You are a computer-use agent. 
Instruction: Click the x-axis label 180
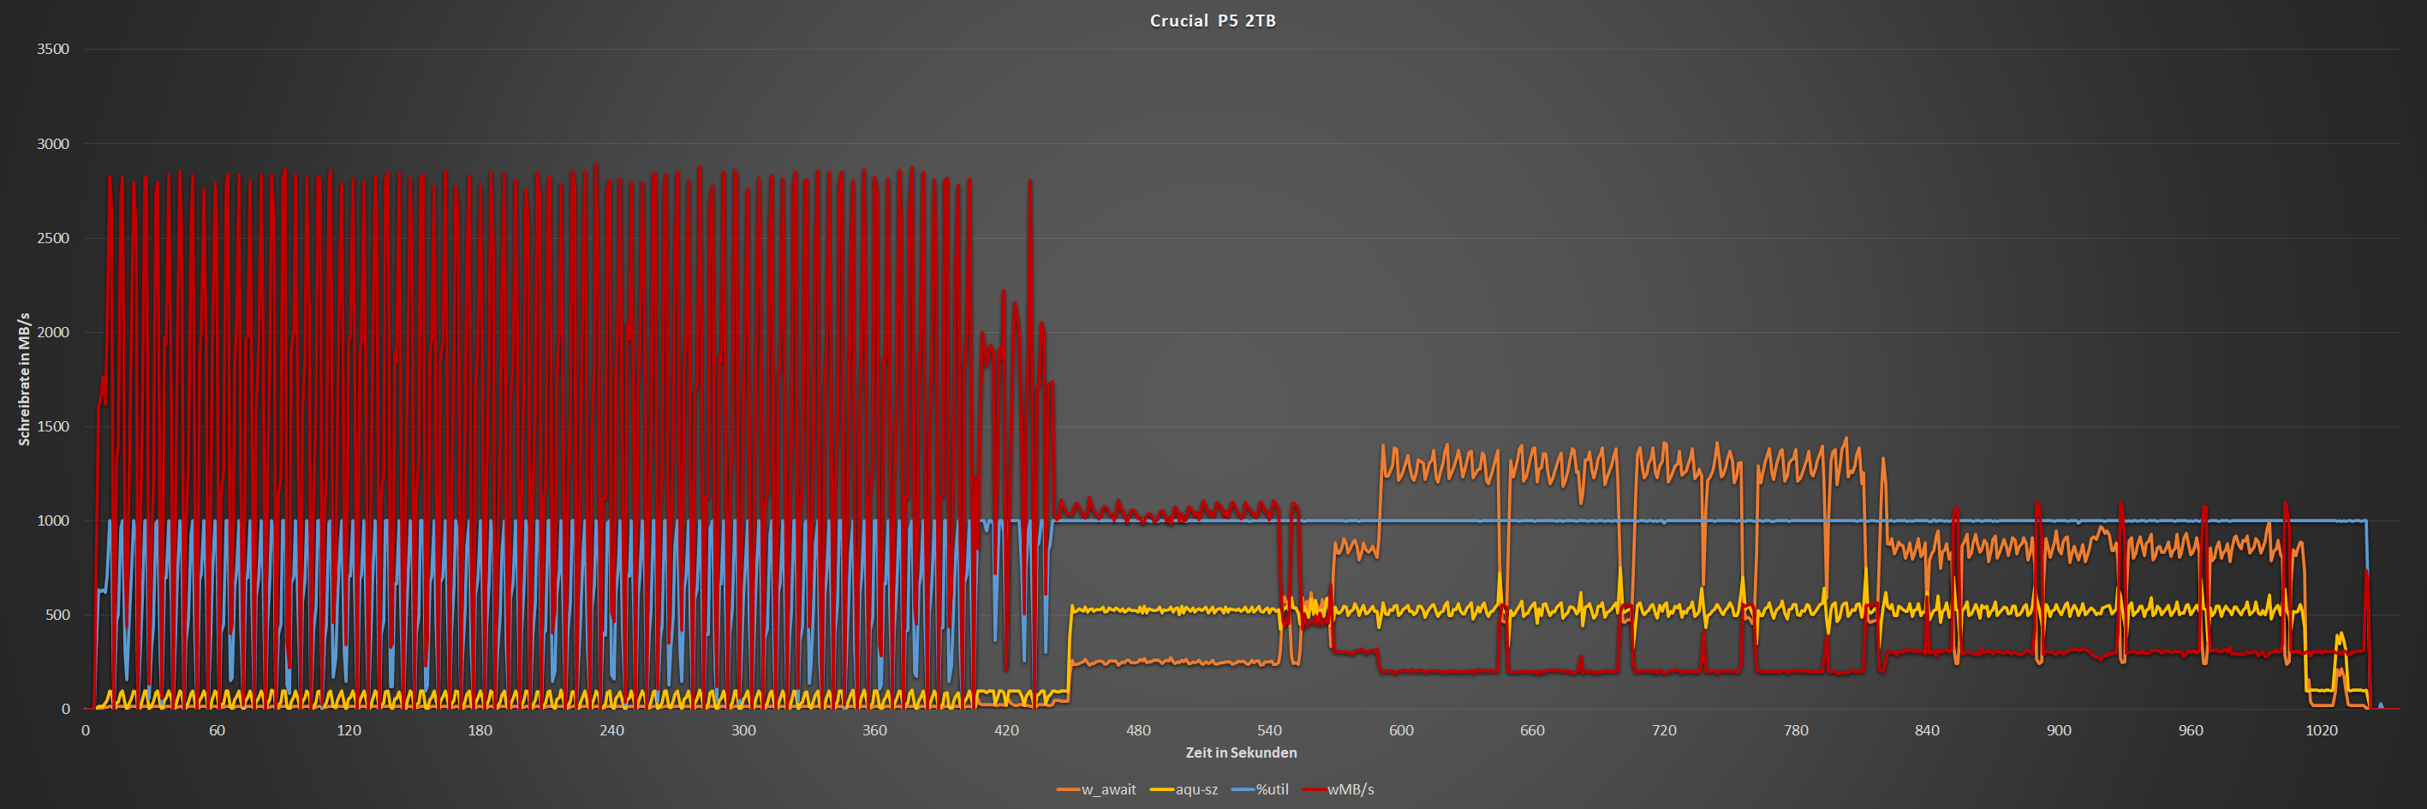pyautogui.click(x=480, y=730)
